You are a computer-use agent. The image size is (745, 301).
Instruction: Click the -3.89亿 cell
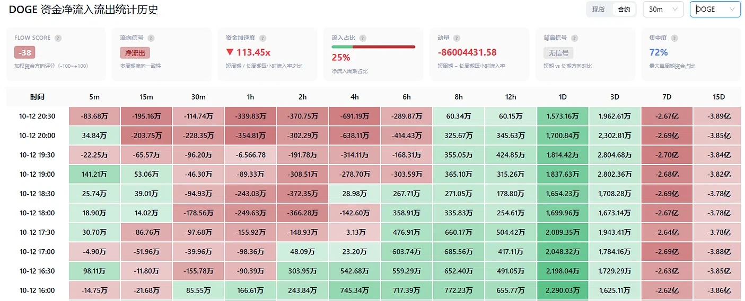point(718,116)
